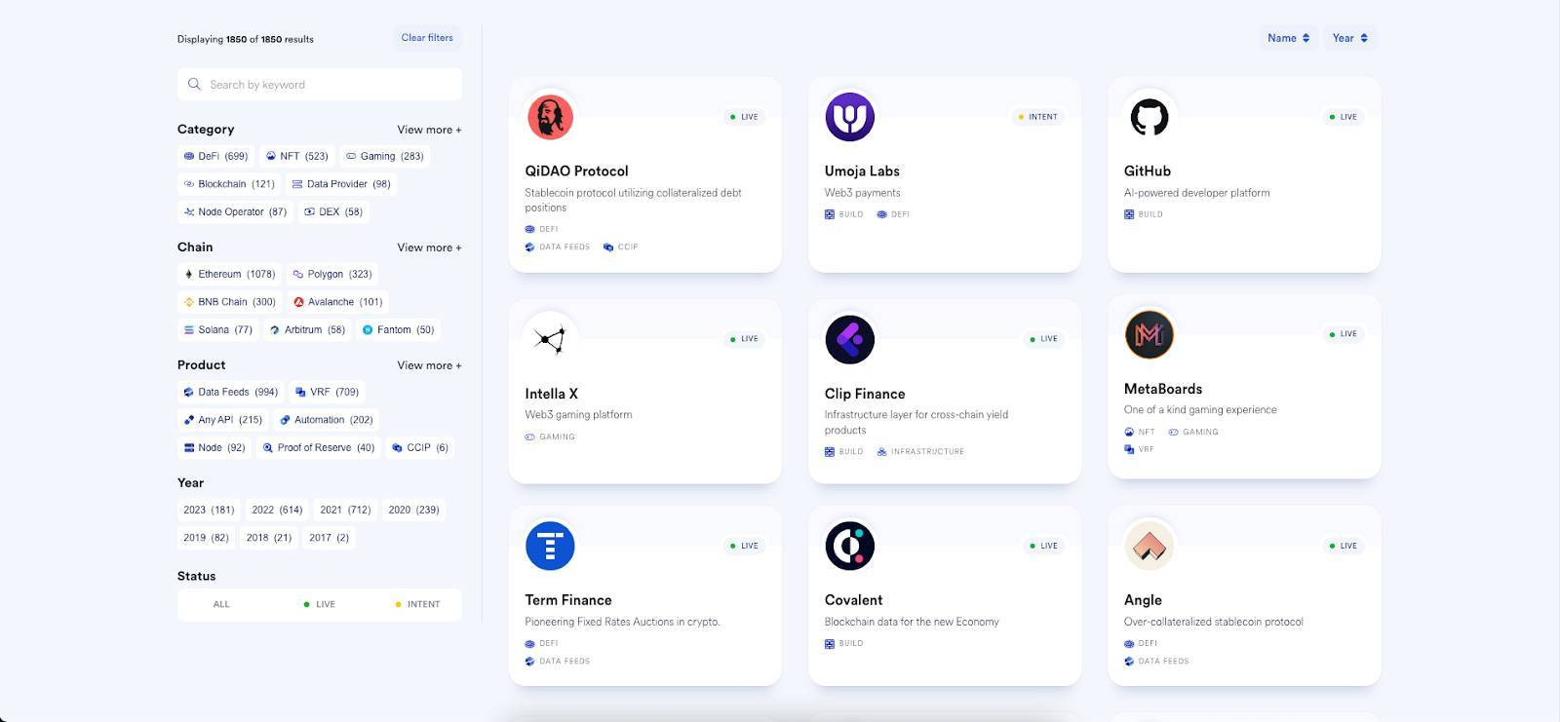Filter by Proof of Reserve (40)

319,447
